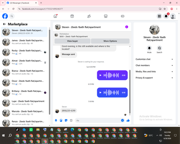This screenshot has height=144, width=180.
Task: Click the waveform of the second audio clip
Action: (111, 93)
